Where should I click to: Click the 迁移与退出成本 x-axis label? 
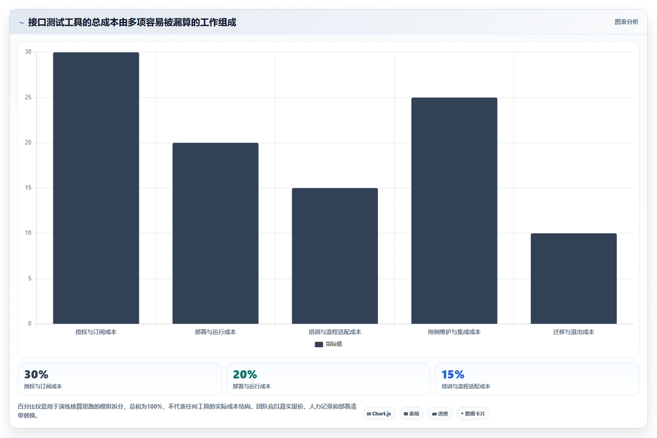pyautogui.click(x=573, y=332)
